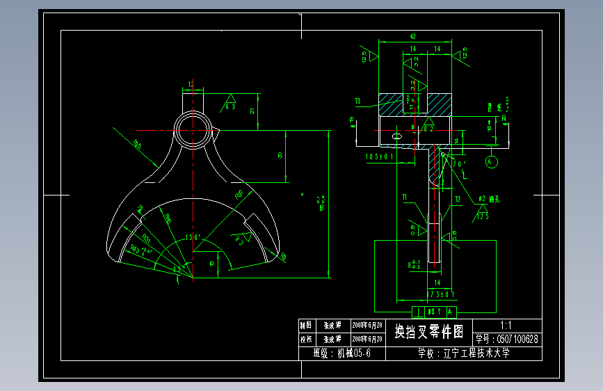Viewport: 603px width, 391px height.
Task: Select the 17.5±0.1 dimension text
Action: tap(441, 294)
